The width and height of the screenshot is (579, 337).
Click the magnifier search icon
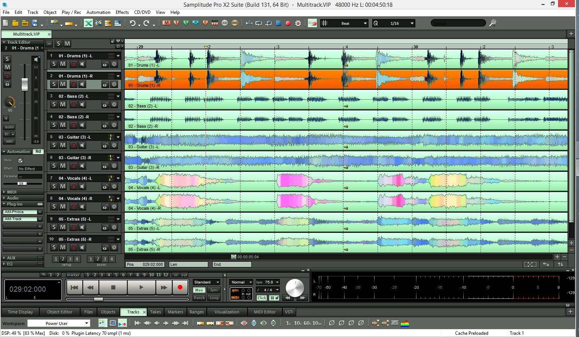tap(493, 23)
